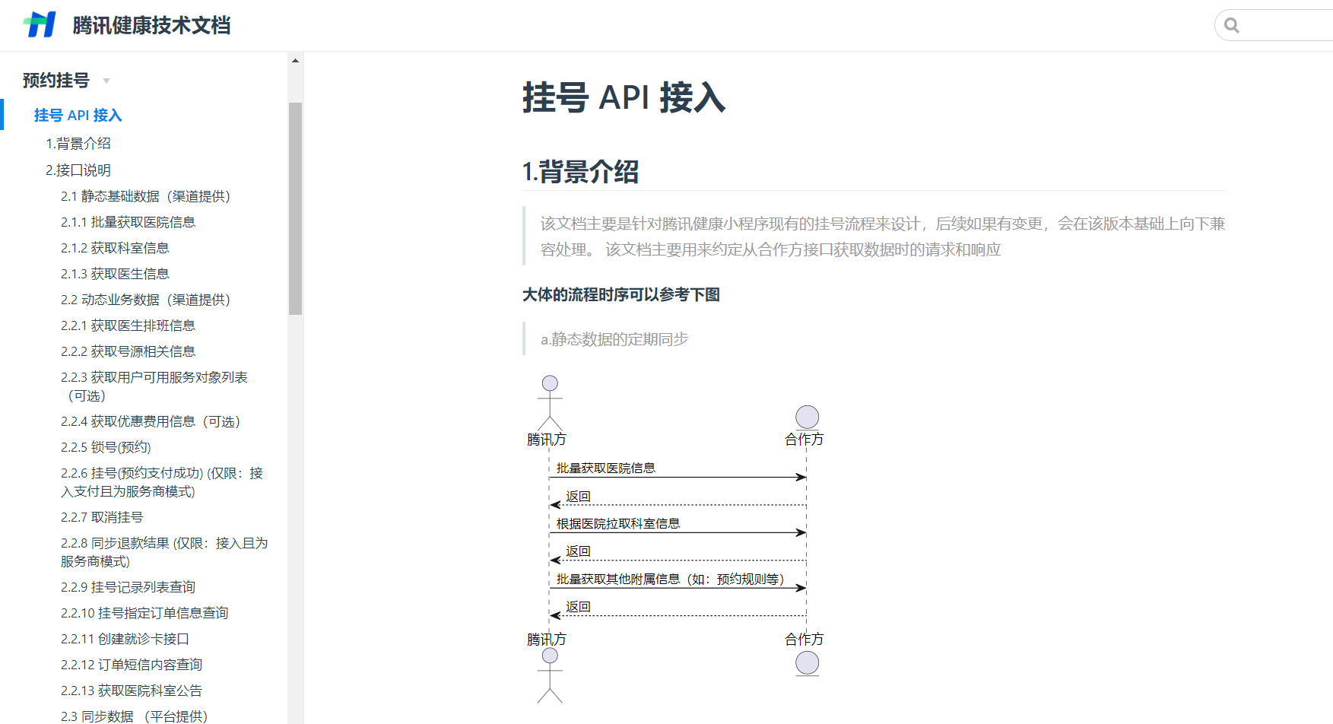The image size is (1333, 724).
Task: Click the sidebar scroll-up arrow
Action: 295,61
